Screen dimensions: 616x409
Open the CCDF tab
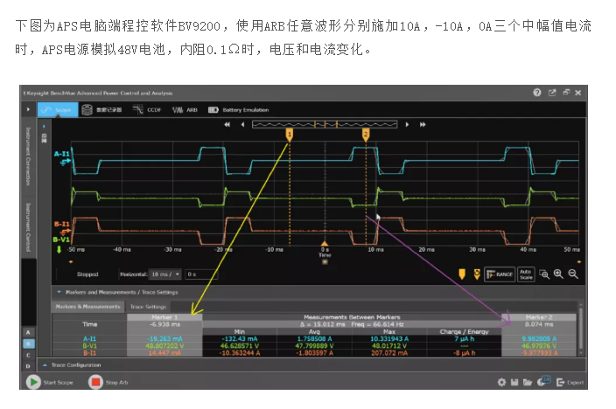click(x=147, y=110)
